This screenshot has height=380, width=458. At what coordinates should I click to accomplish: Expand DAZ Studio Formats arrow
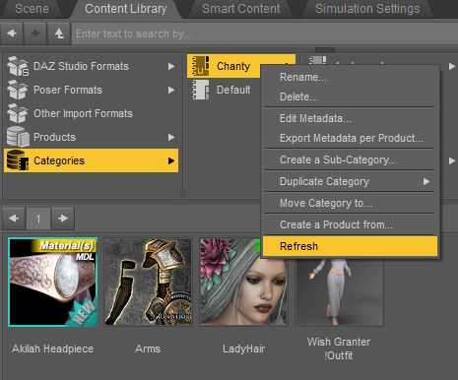tap(171, 66)
